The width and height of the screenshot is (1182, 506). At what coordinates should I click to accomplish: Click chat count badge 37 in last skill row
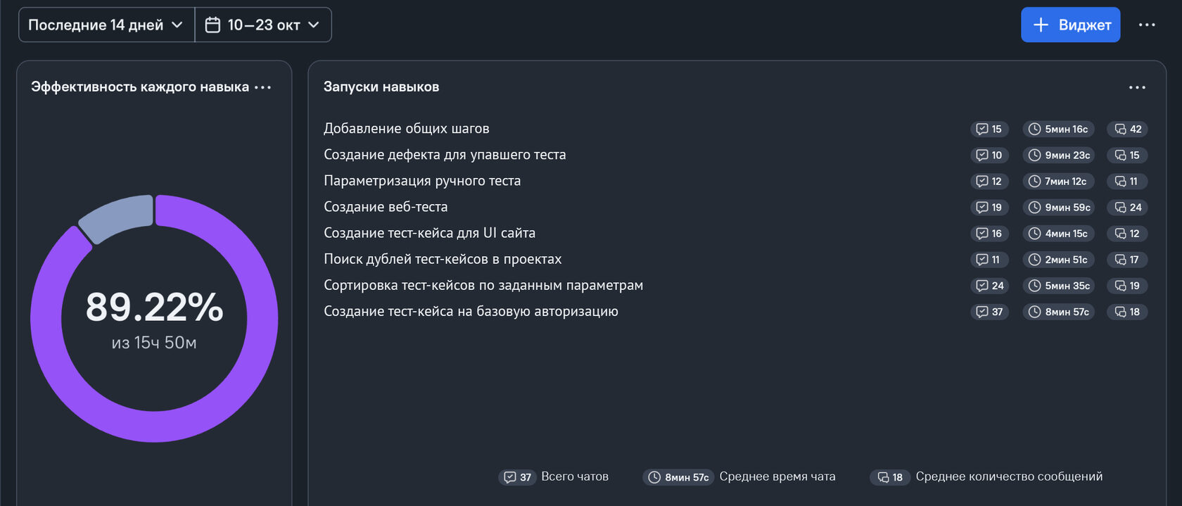[989, 312]
